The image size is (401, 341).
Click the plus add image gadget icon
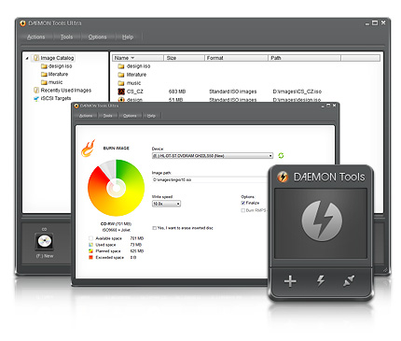[x=290, y=281]
